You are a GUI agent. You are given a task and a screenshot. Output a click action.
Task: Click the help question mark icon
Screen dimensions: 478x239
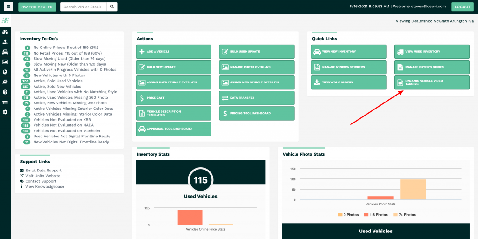click(x=5, y=92)
